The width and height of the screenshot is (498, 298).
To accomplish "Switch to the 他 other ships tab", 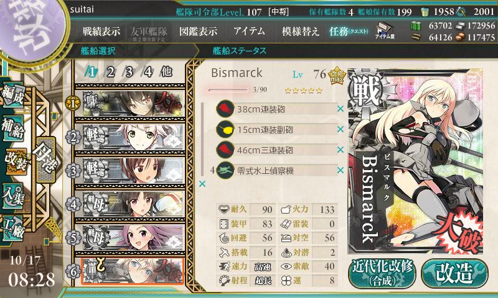I will coord(166,72).
